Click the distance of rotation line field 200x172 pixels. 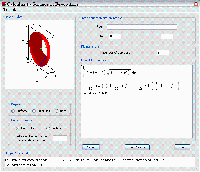click(60, 138)
